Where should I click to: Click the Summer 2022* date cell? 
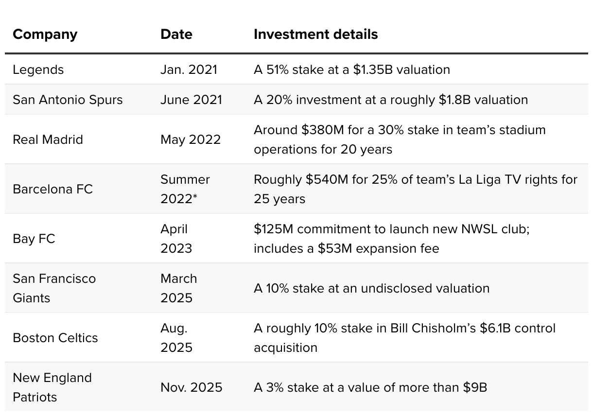pos(185,189)
